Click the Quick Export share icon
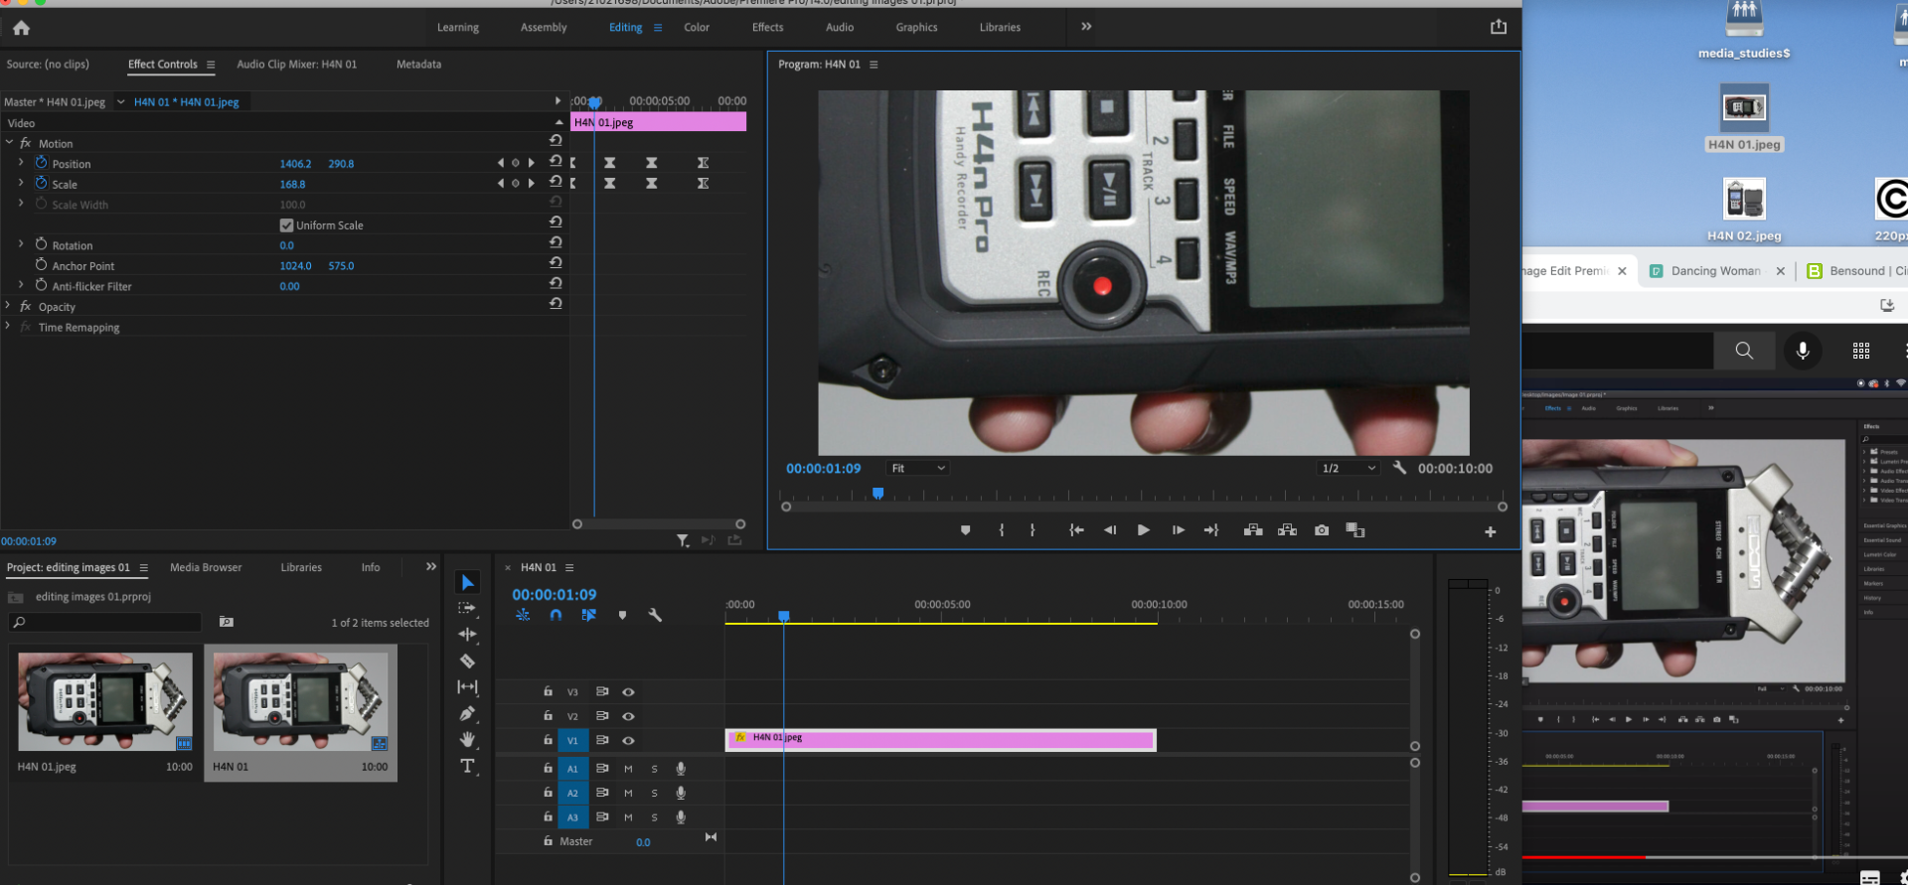Image resolution: width=1908 pixels, height=885 pixels. [x=1499, y=27]
